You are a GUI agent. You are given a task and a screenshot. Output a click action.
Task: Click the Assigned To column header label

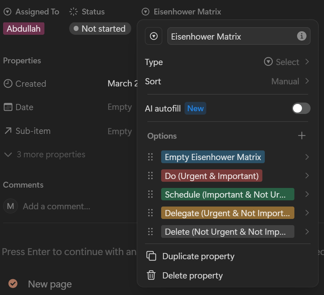click(38, 12)
